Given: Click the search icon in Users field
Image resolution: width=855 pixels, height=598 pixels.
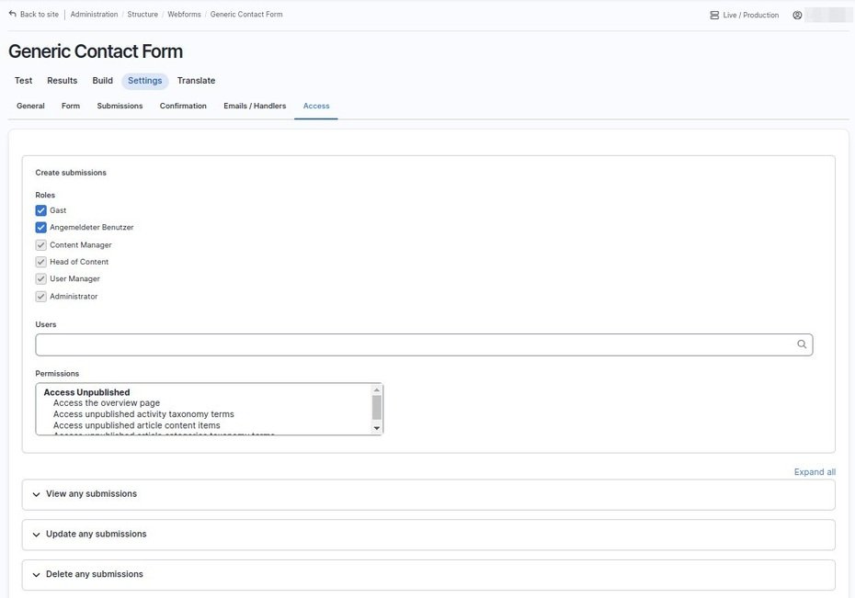Looking at the screenshot, I should click(x=802, y=344).
